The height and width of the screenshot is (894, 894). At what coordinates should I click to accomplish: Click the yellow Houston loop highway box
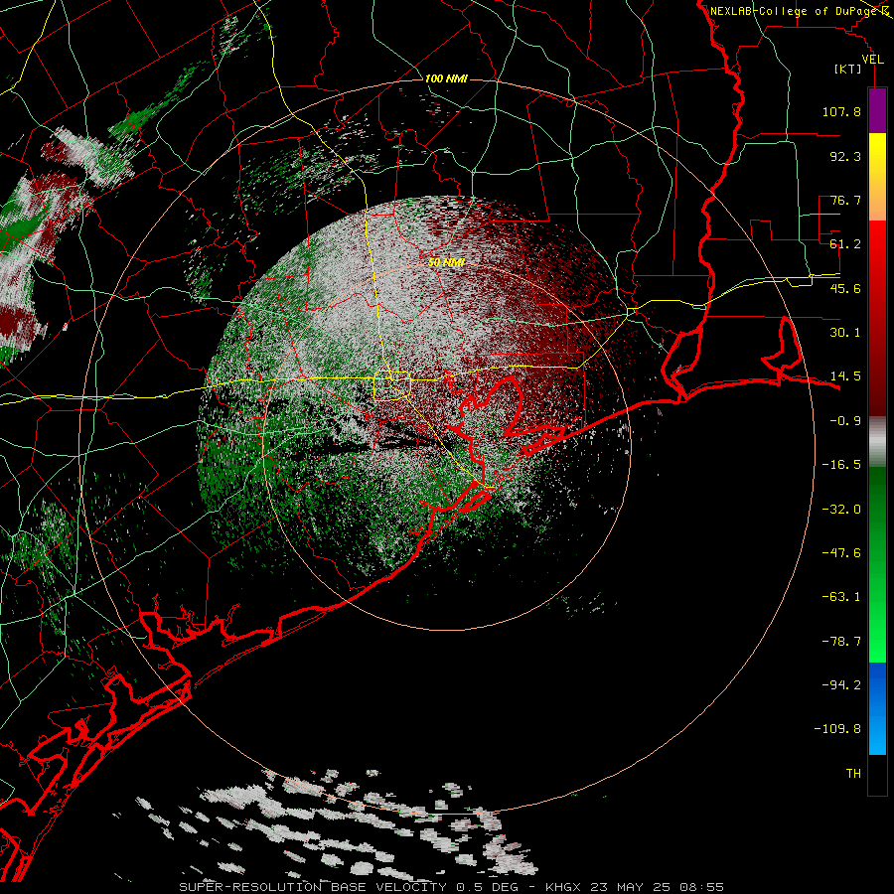click(391, 386)
